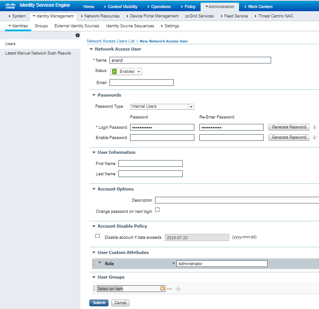Screen dimensions: 319x309
Task: Open the Context Visibility menu
Action: [x=121, y=7]
